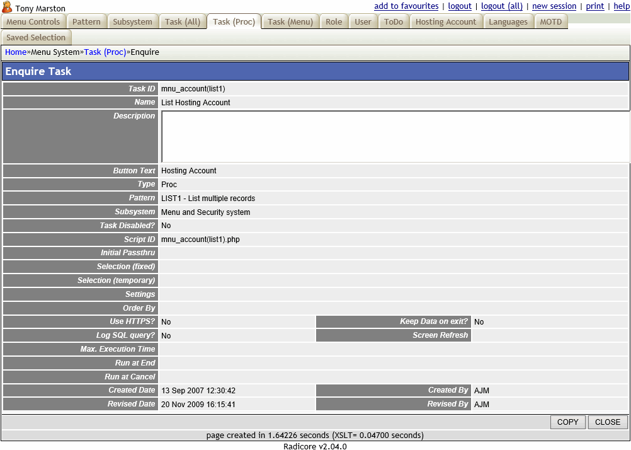Open the Languages tab
The width and height of the screenshot is (631, 450).
tap(508, 21)
